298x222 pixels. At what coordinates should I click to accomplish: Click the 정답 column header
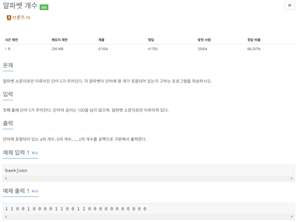(151, 40)
